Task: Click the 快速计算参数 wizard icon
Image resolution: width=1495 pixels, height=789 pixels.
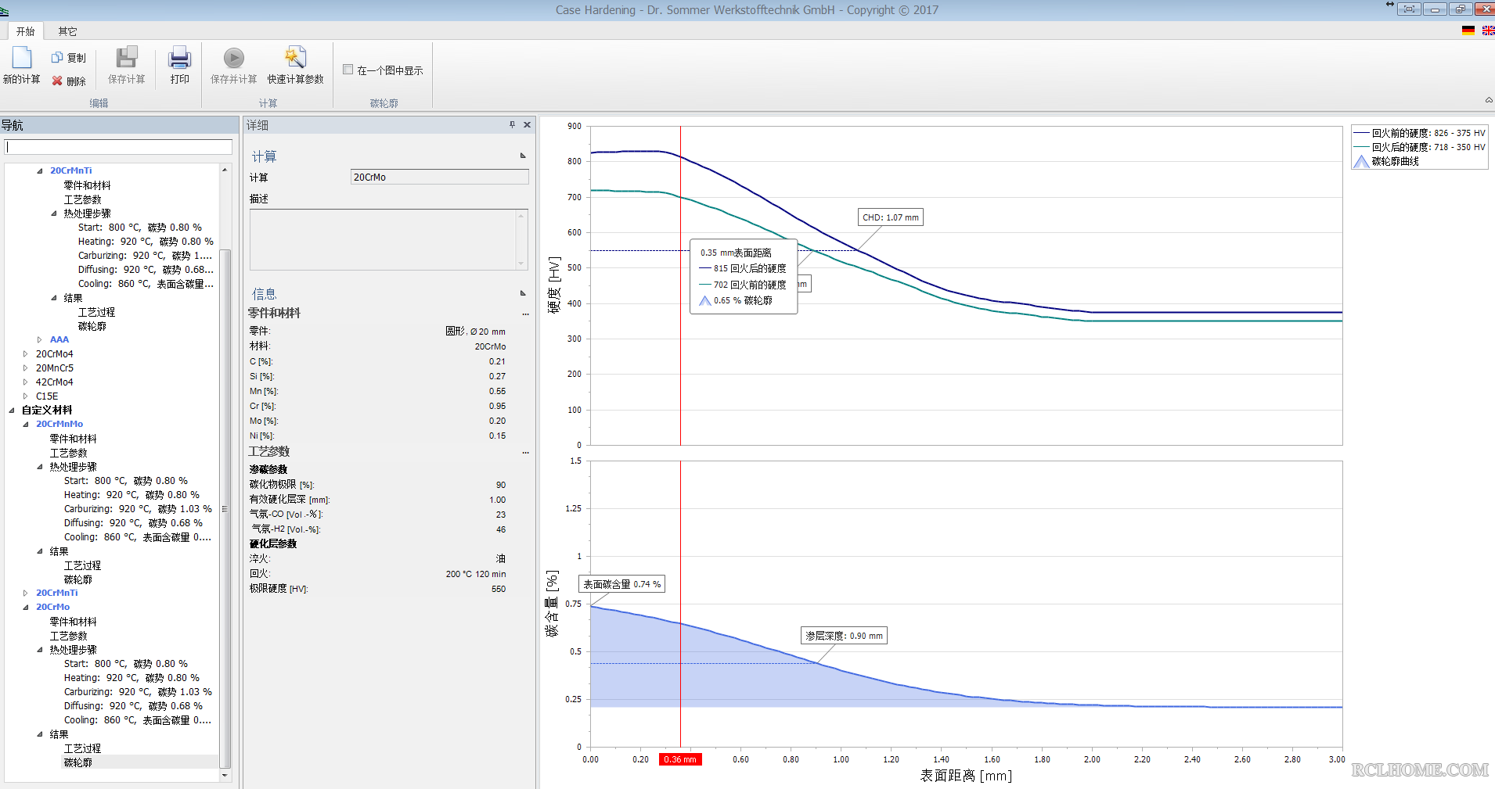Action: (x=295, y=57)
